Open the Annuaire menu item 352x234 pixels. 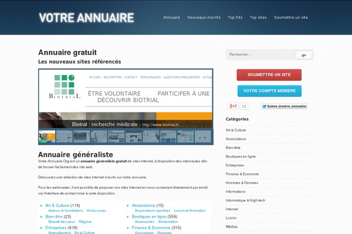coord(171,17)
